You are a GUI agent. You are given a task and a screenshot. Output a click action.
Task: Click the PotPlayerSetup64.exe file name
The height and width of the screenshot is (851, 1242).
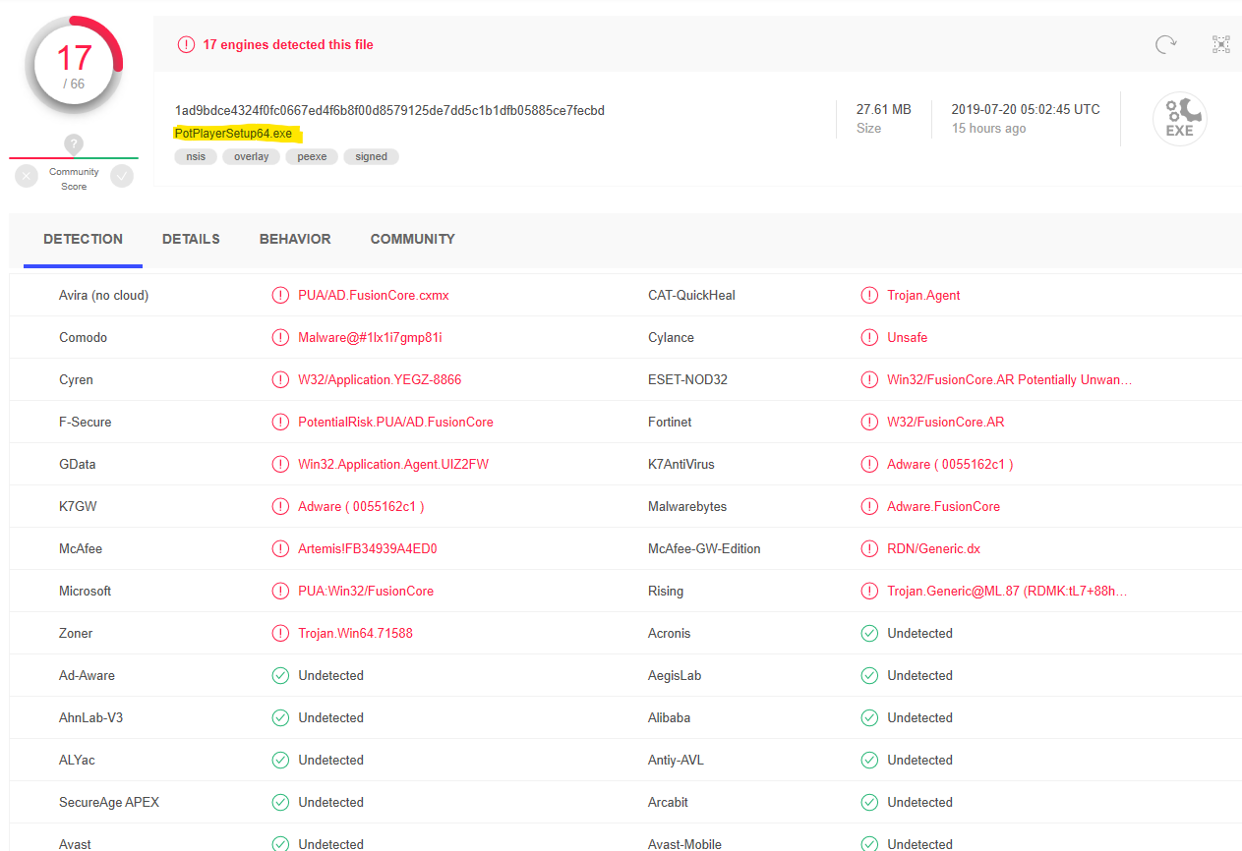(x=233, y=133)
